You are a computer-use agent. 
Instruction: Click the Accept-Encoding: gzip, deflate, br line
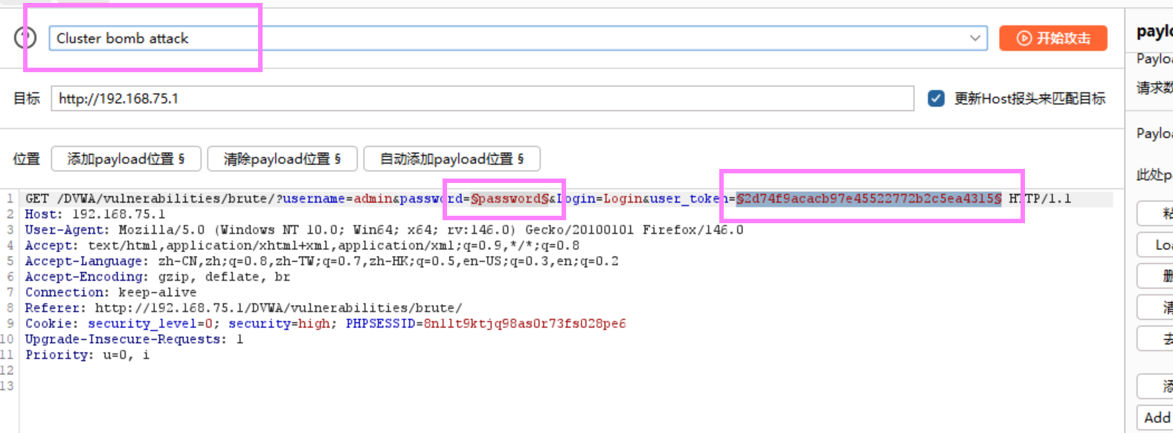click(x=158, y=277)
